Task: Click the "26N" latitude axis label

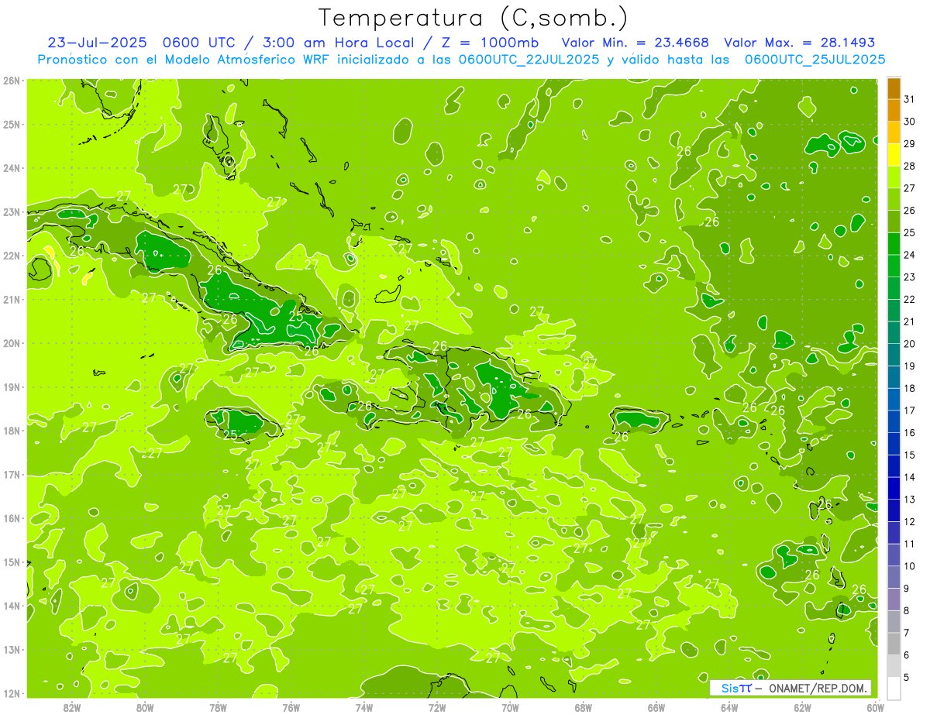Action: click(x=11, y=80)
